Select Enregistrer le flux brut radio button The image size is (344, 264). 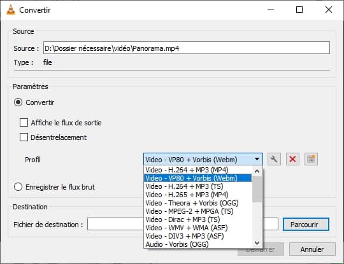pyautogui.click(x=18, y=187)
